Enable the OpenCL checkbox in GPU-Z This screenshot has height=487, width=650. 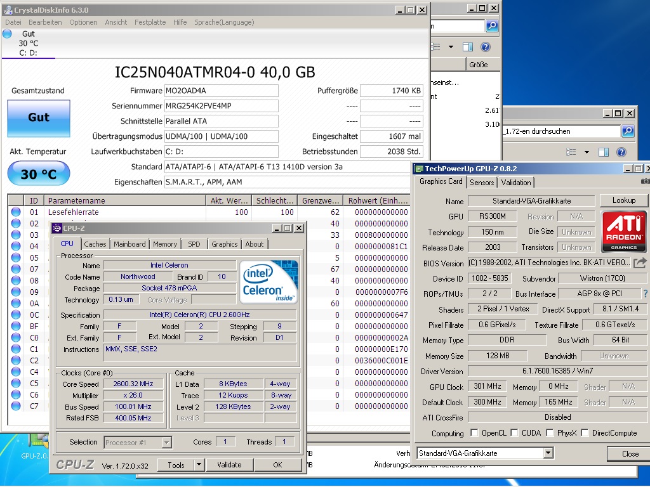[x=474, y=432]
